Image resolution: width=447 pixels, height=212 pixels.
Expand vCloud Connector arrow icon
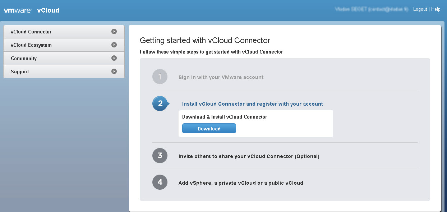[x=114, y=32]
